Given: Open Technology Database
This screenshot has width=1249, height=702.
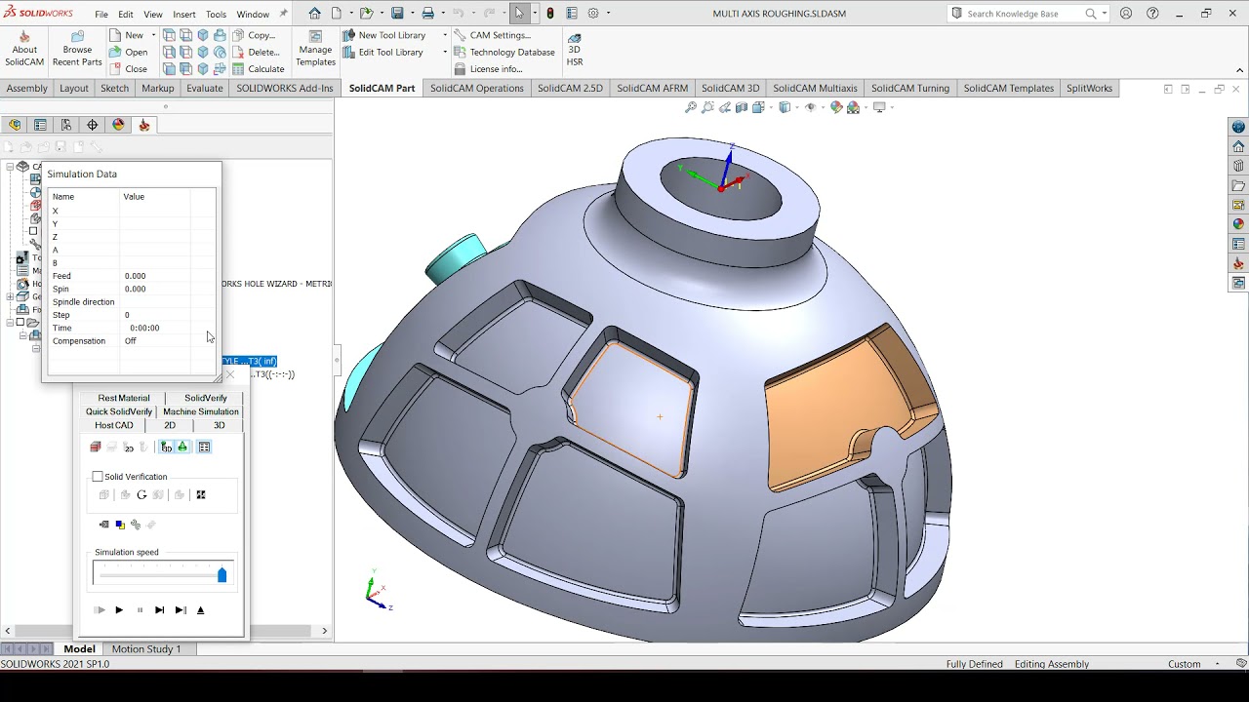Looking at the screenshot, I should click(x=504, y=52).
